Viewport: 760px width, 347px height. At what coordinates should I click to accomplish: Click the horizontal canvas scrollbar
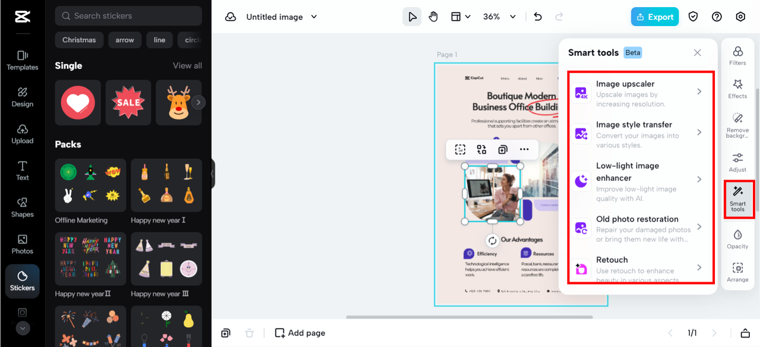point(469,317)
